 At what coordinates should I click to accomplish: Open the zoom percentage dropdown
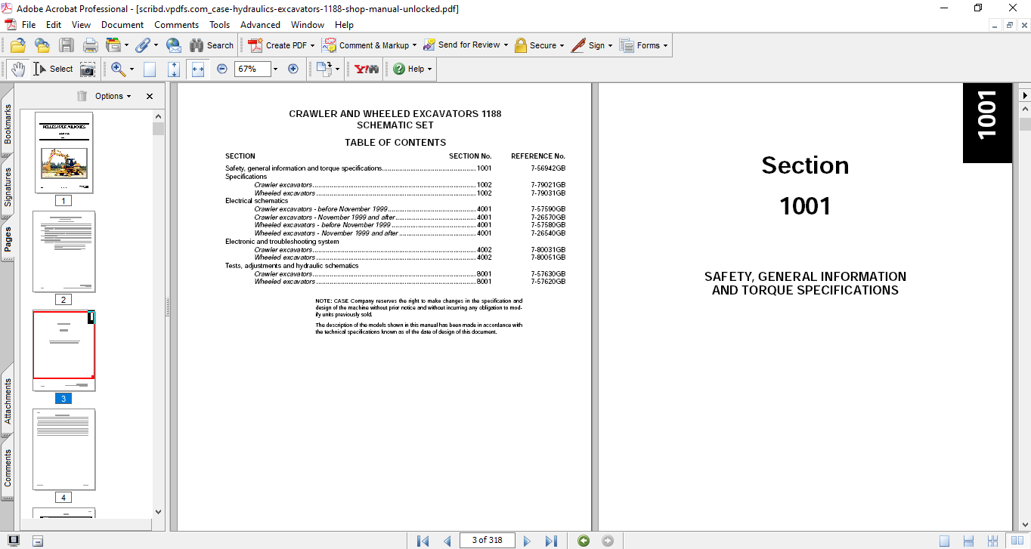[275, 69]
